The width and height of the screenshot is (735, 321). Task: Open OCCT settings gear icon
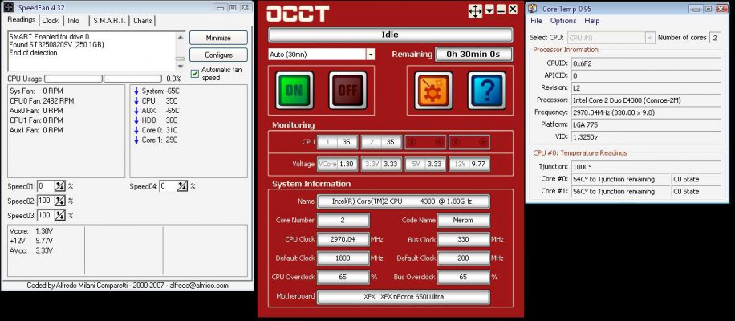[x=433, y=91]
